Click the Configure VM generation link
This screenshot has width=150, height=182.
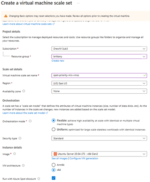click(84, 158)
